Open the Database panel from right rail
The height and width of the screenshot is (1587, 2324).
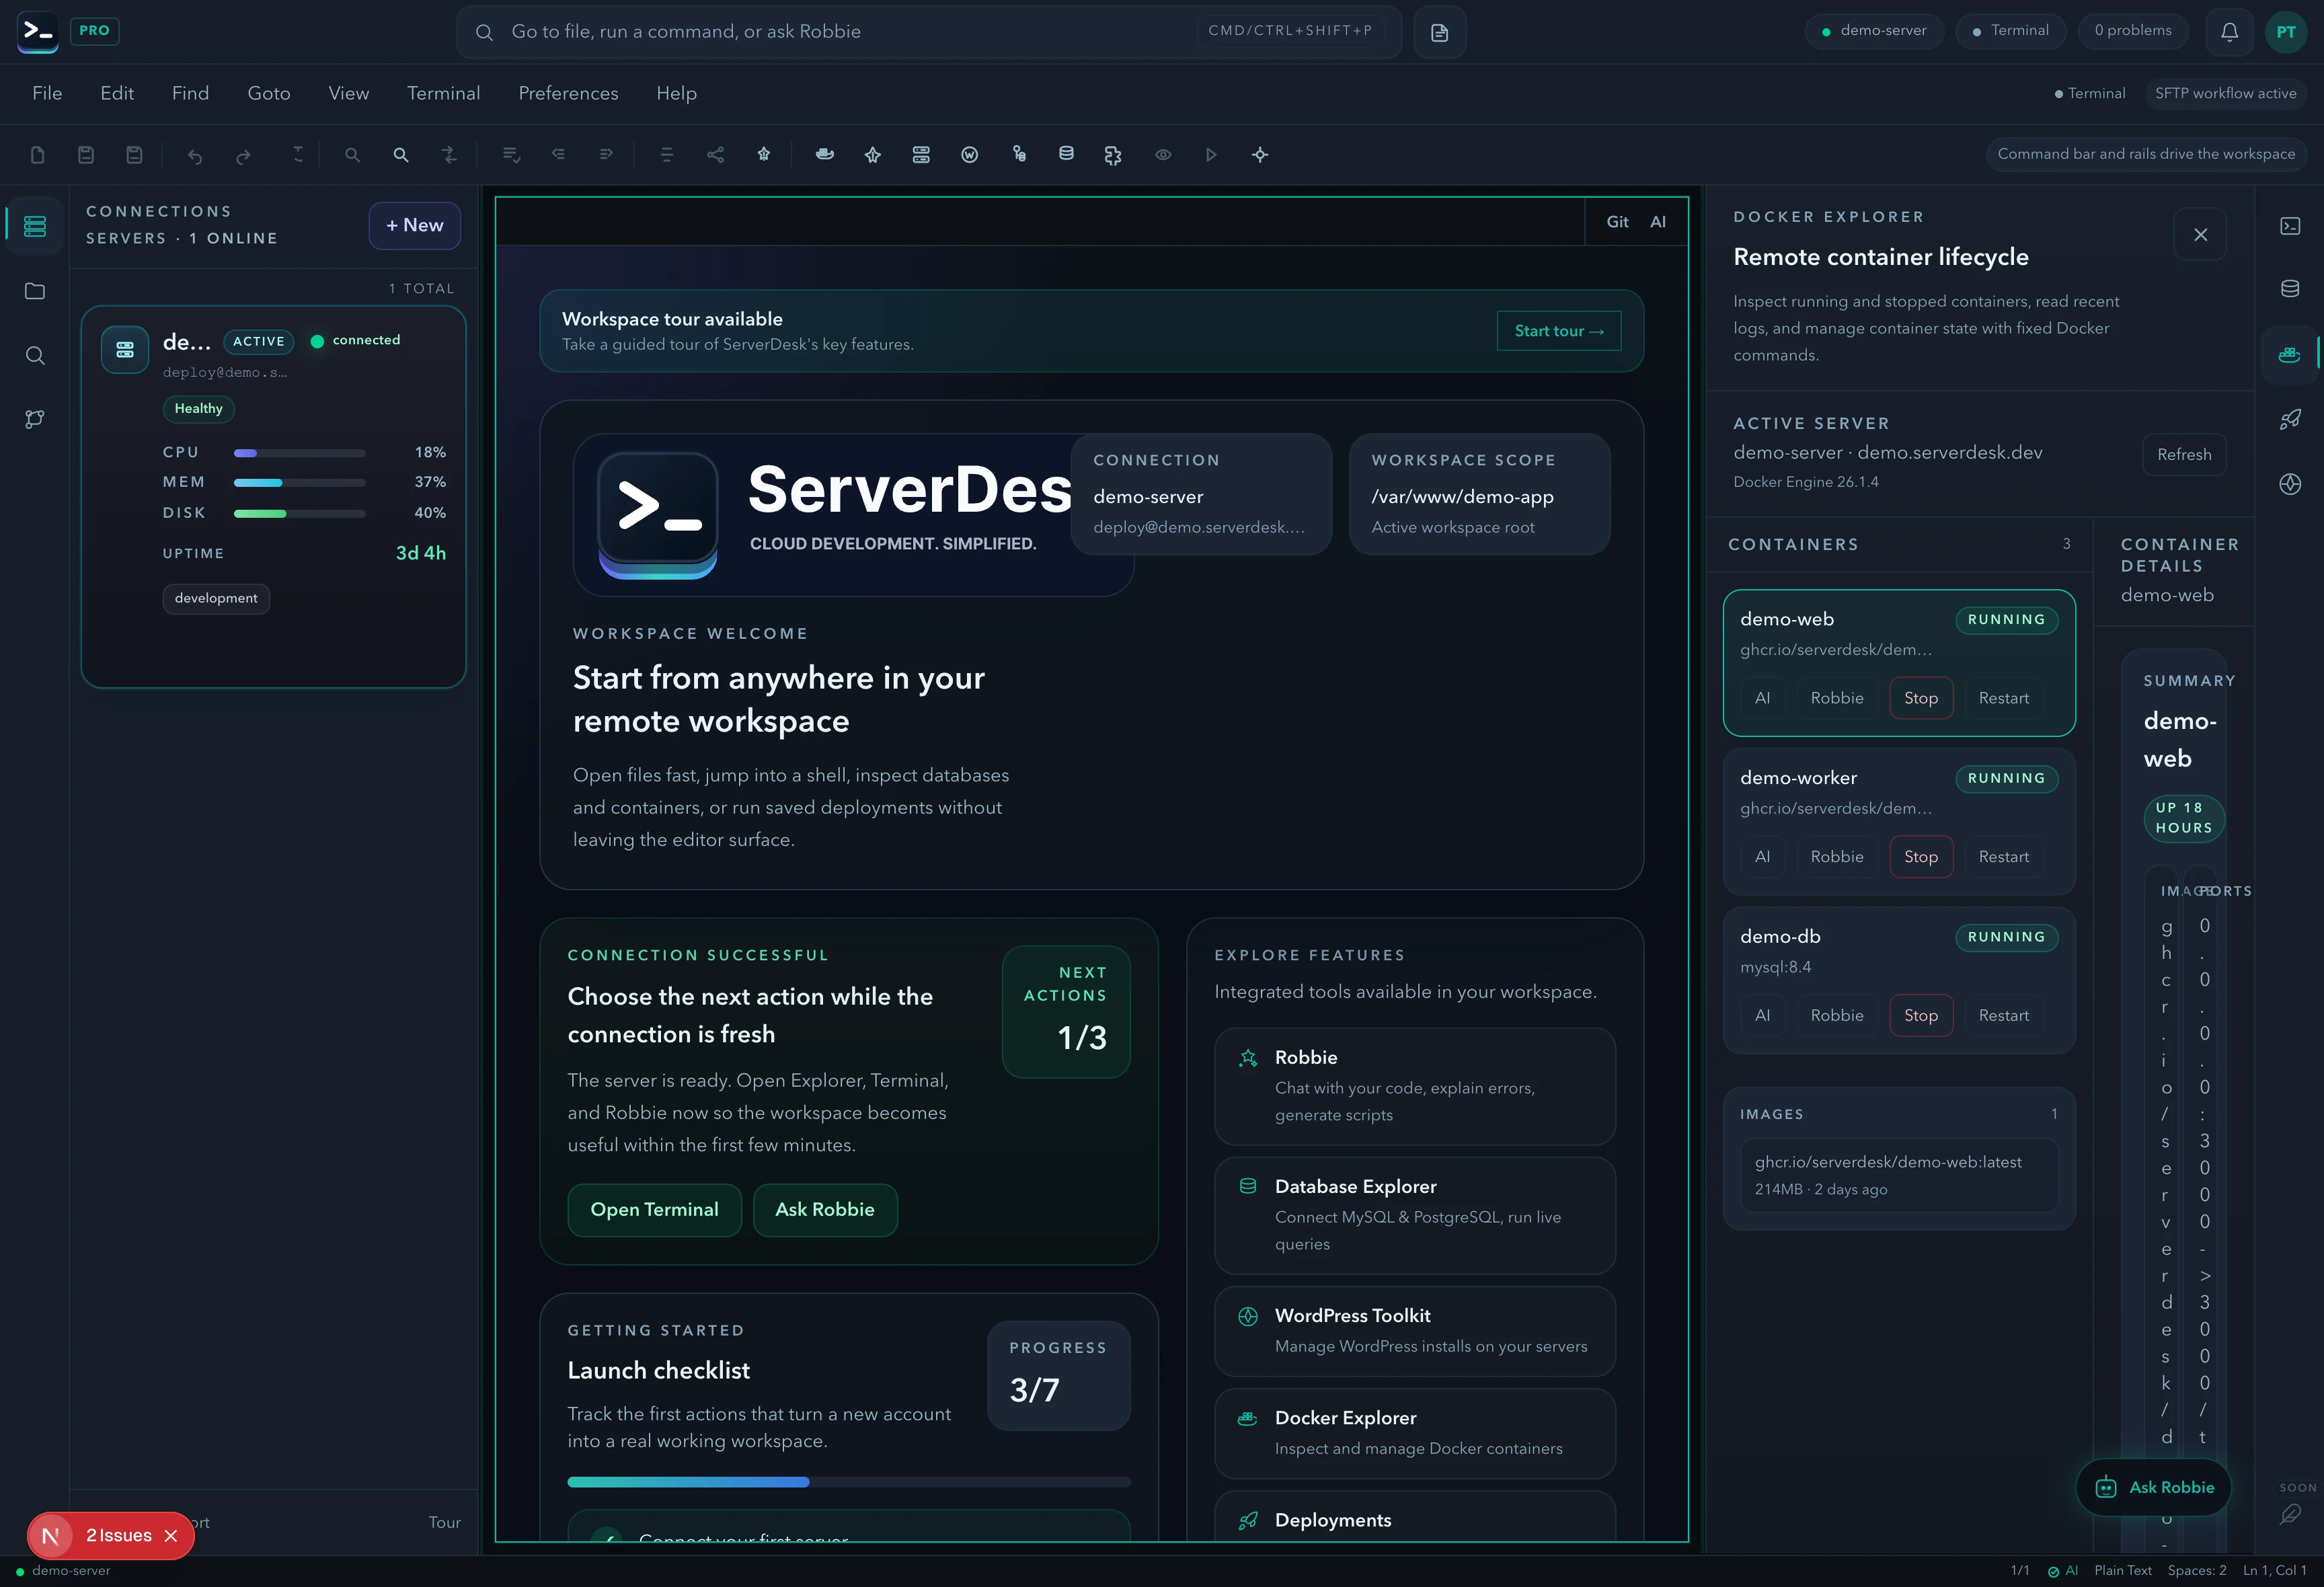click(x=2290, y=289)
